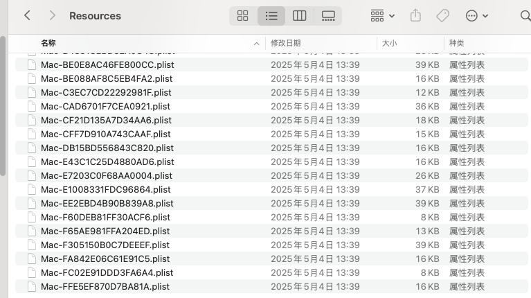Image resolution: width=531 pixels, height=298 pixels.
Task: Click the left sidebar scrollbar
Action: pos(3,106)
